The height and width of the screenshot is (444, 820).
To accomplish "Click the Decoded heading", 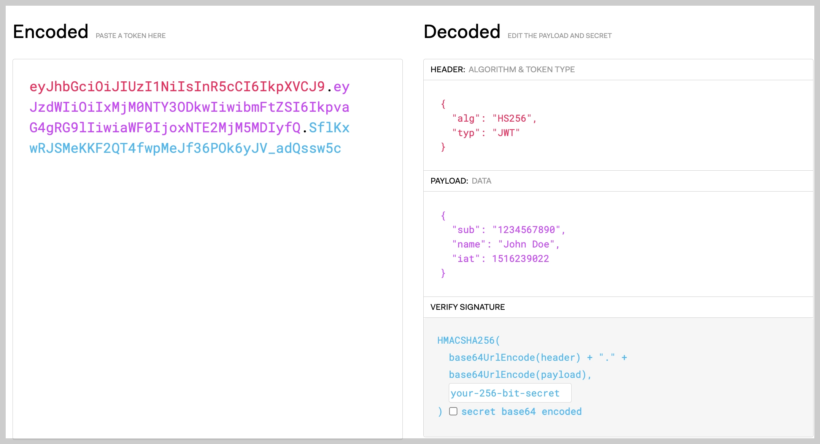I will 462,32.
